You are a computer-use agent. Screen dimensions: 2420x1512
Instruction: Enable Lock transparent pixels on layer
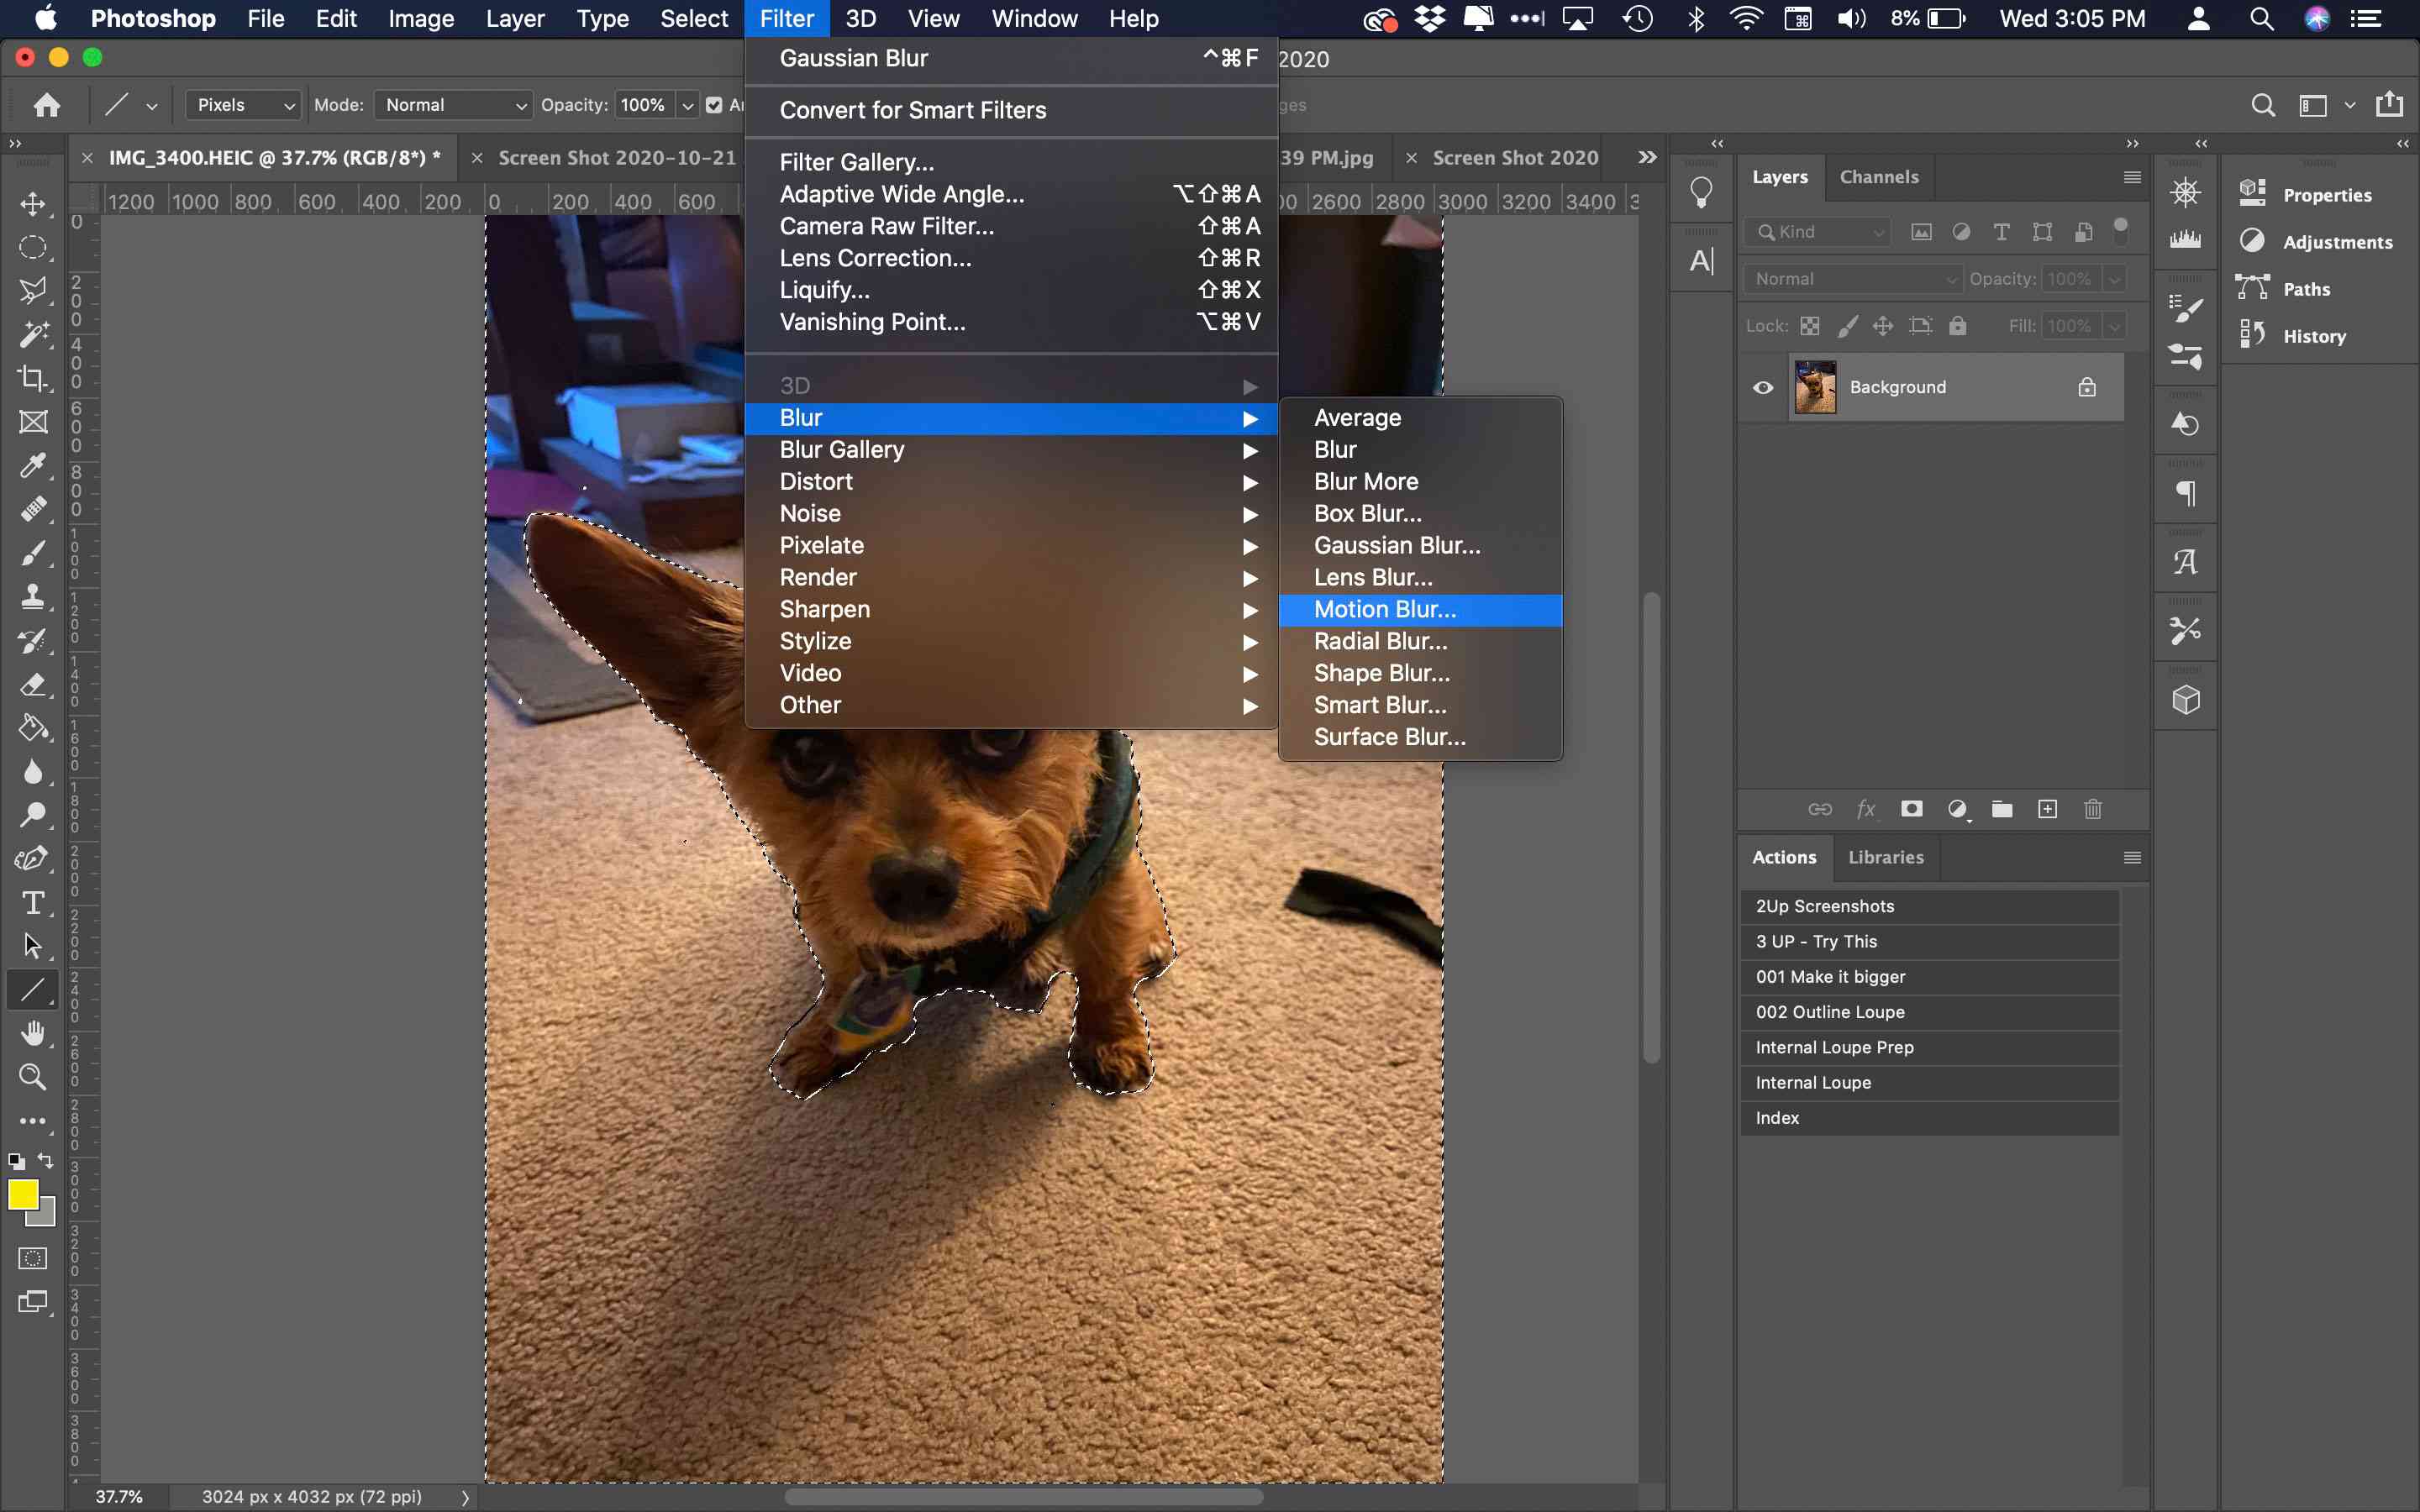[1810, 326]
